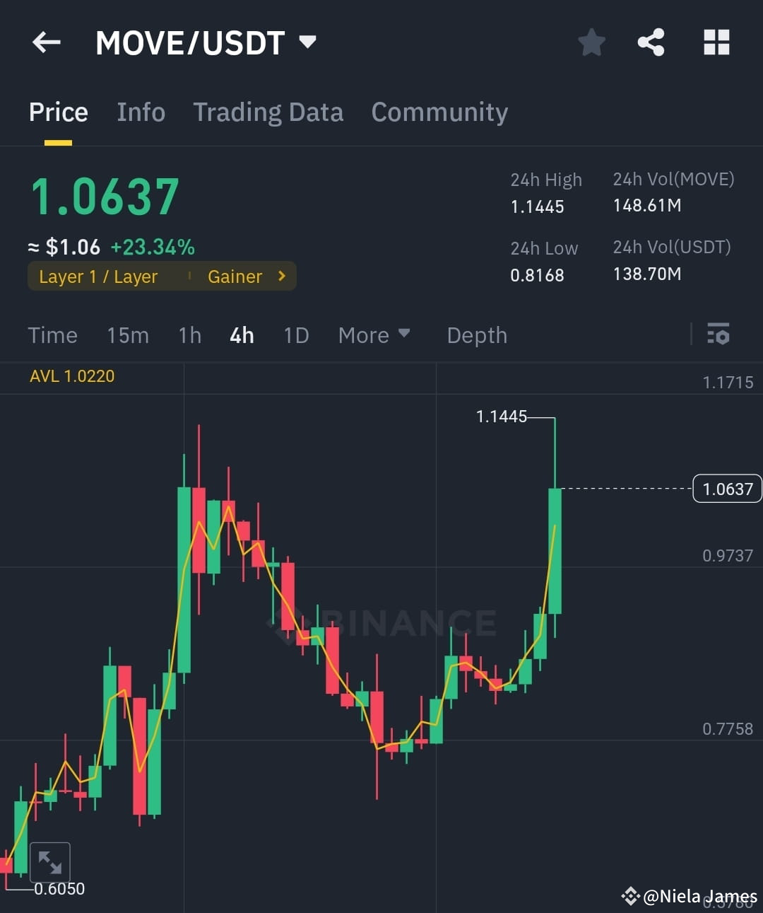Select the Depth chart view
The image size is (763, 913).
click(x=477, y=335)
